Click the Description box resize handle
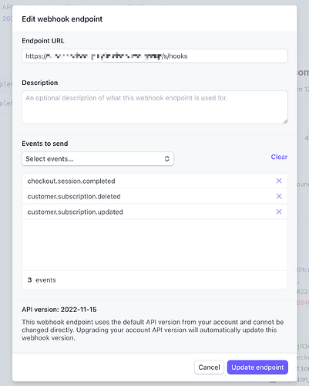Image resolution: width=309 pixels, height=386 pixels. 285,121
